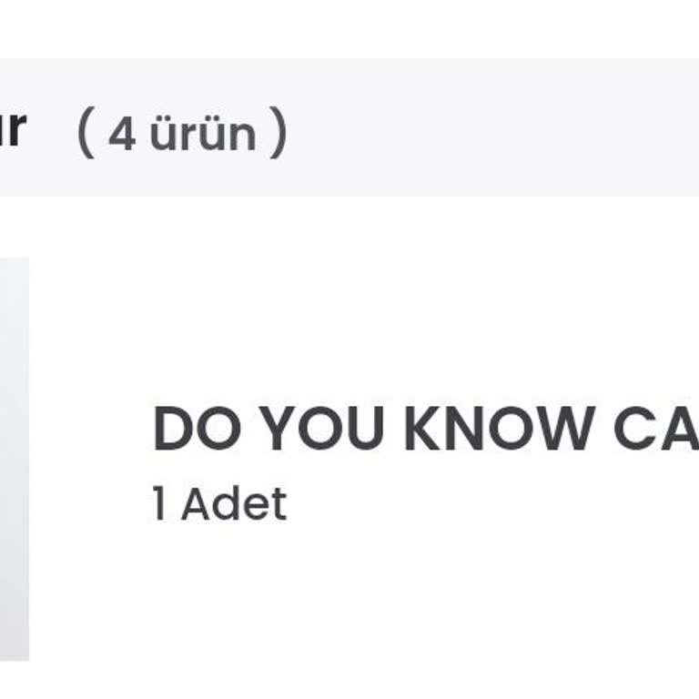Image resolution: width=699 pixels, height=699 pixels.
Task: Click the "1 Adet" quantity text
Action: 219,504
